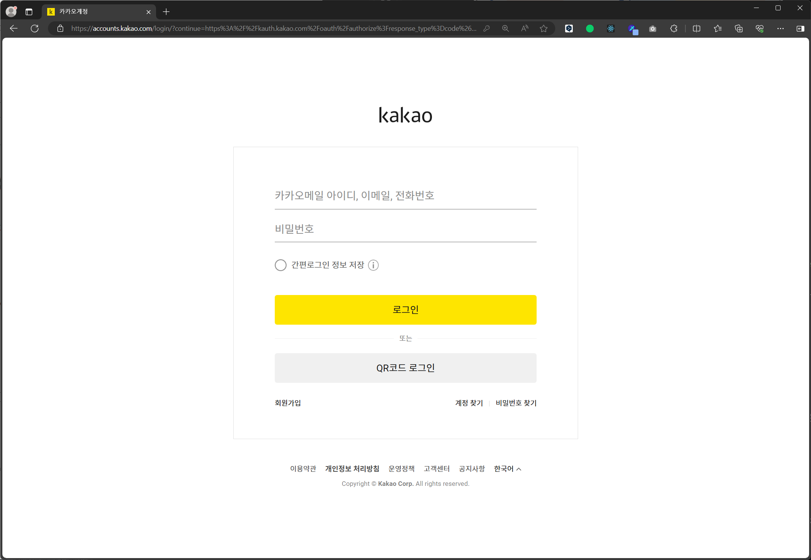Click the password key icon in the address bar
Image resolution: width=811 pixels, height=560 pixels.
pyautogui.click(x=486, y=29)
